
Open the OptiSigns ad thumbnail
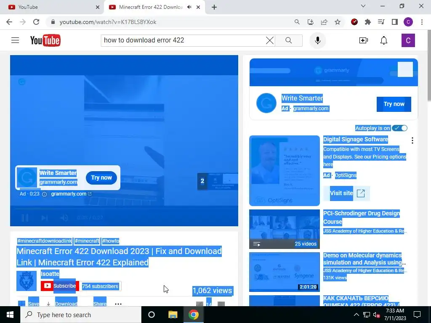click(x=284, y=171)
